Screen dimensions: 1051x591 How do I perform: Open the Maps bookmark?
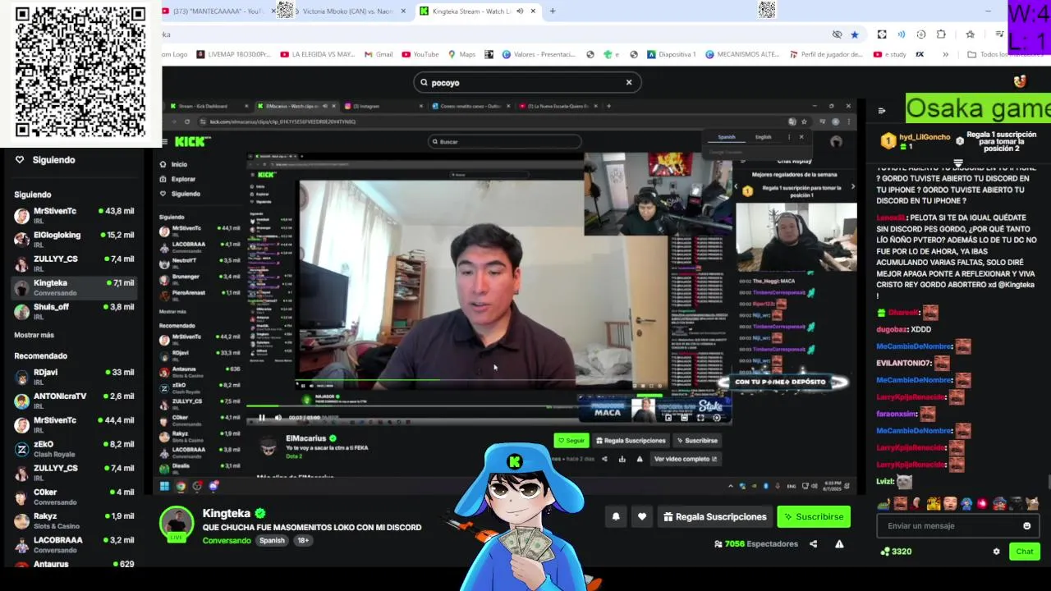pyautogui.click(x=461, y=55)
